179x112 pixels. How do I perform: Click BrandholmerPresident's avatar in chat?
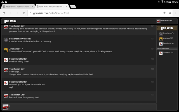point(6,40)
